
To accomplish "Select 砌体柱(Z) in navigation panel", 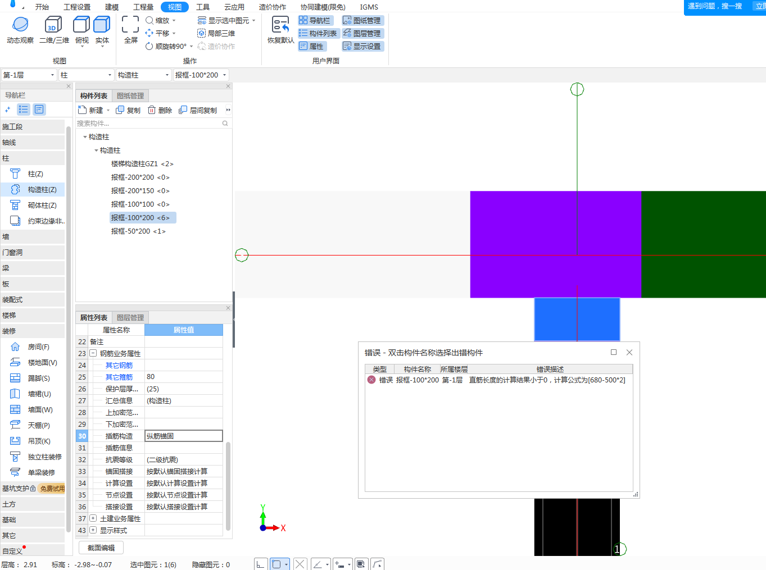I will click(x=33, y=206).
